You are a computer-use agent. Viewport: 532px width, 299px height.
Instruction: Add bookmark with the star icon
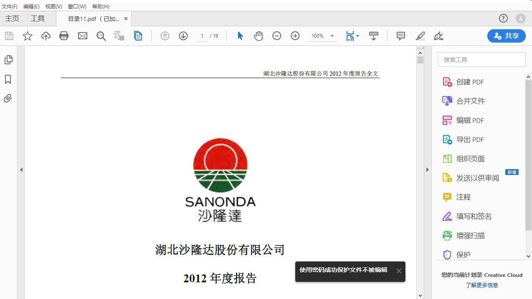coord(28,36)
